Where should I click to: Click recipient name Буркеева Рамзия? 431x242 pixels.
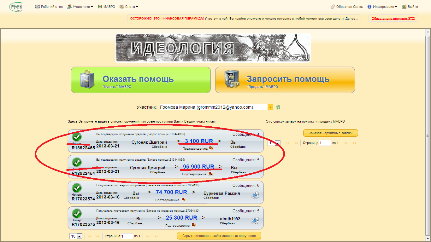pyautogui.click(x=221, y=193)
